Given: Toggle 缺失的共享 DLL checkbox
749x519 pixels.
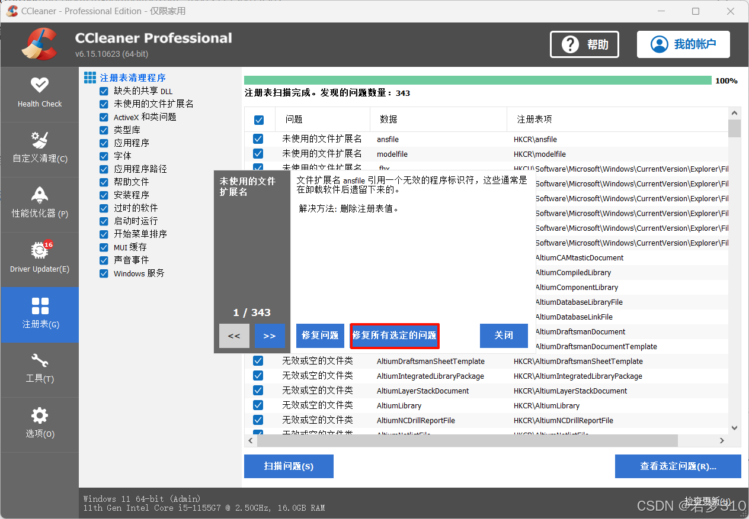Looking at the screenshot, I should coord(104,91).
